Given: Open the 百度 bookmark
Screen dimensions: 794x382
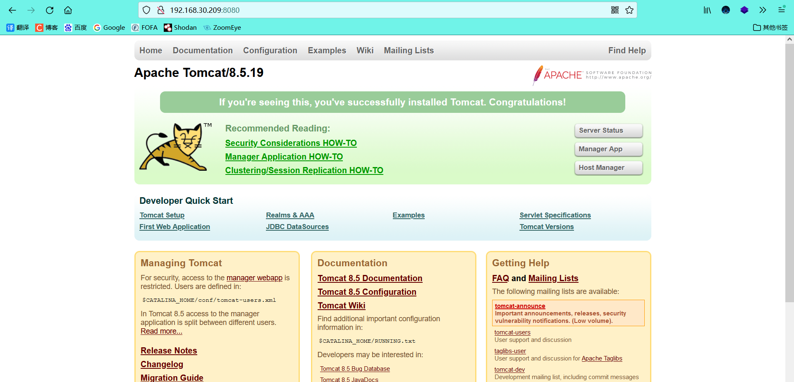Looking at the screenshot, I should click(x=76, y=28).
